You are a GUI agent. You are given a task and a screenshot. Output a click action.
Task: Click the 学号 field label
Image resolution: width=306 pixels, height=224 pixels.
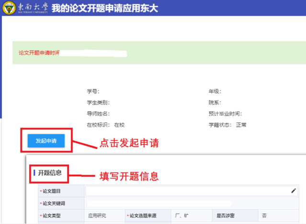(x=93, y=91)
